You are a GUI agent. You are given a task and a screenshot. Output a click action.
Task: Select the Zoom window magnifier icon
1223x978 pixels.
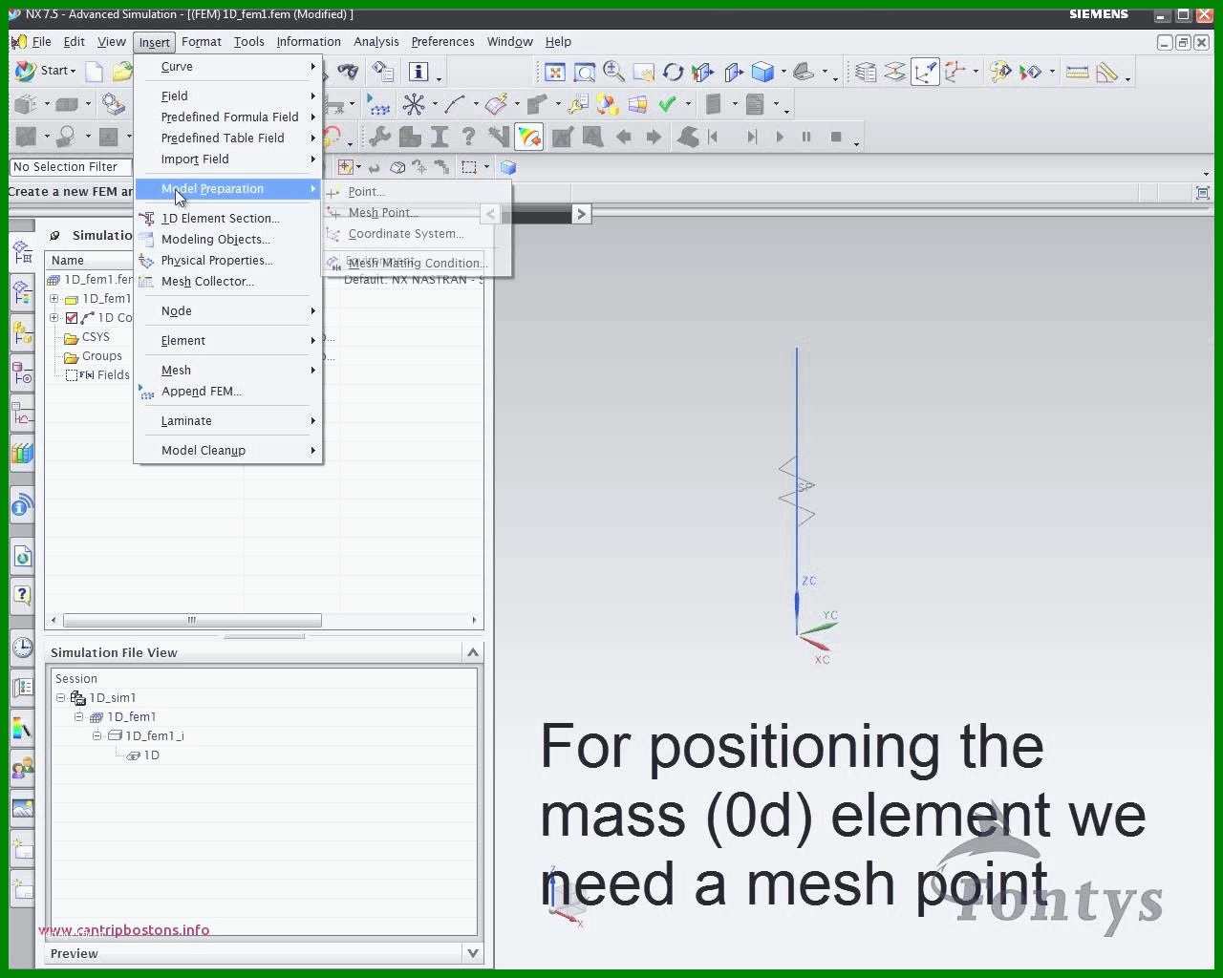click(x=585, y=72)
